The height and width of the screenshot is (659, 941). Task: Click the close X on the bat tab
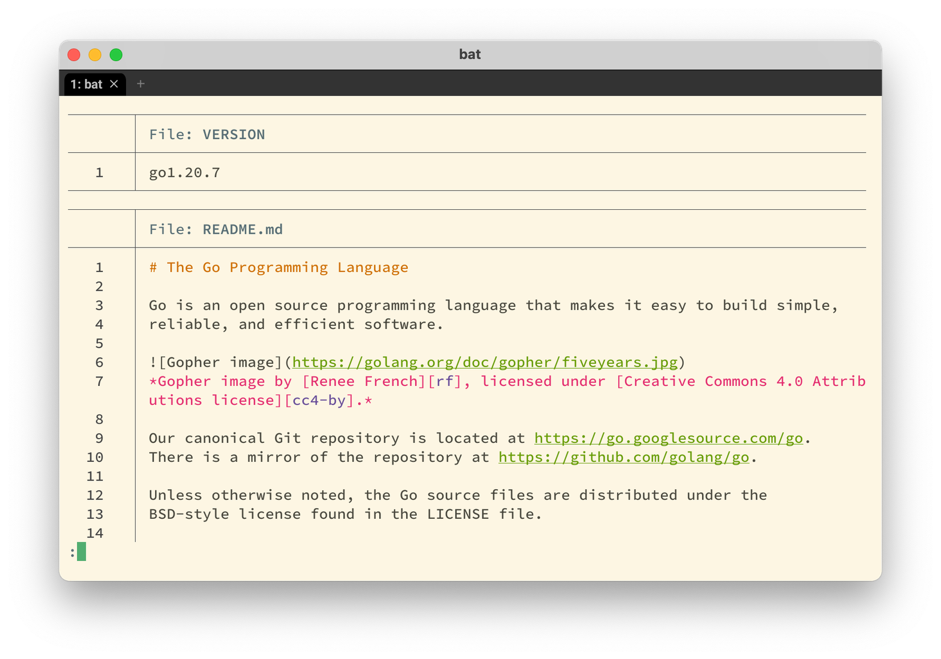click(x=113, y=84)
